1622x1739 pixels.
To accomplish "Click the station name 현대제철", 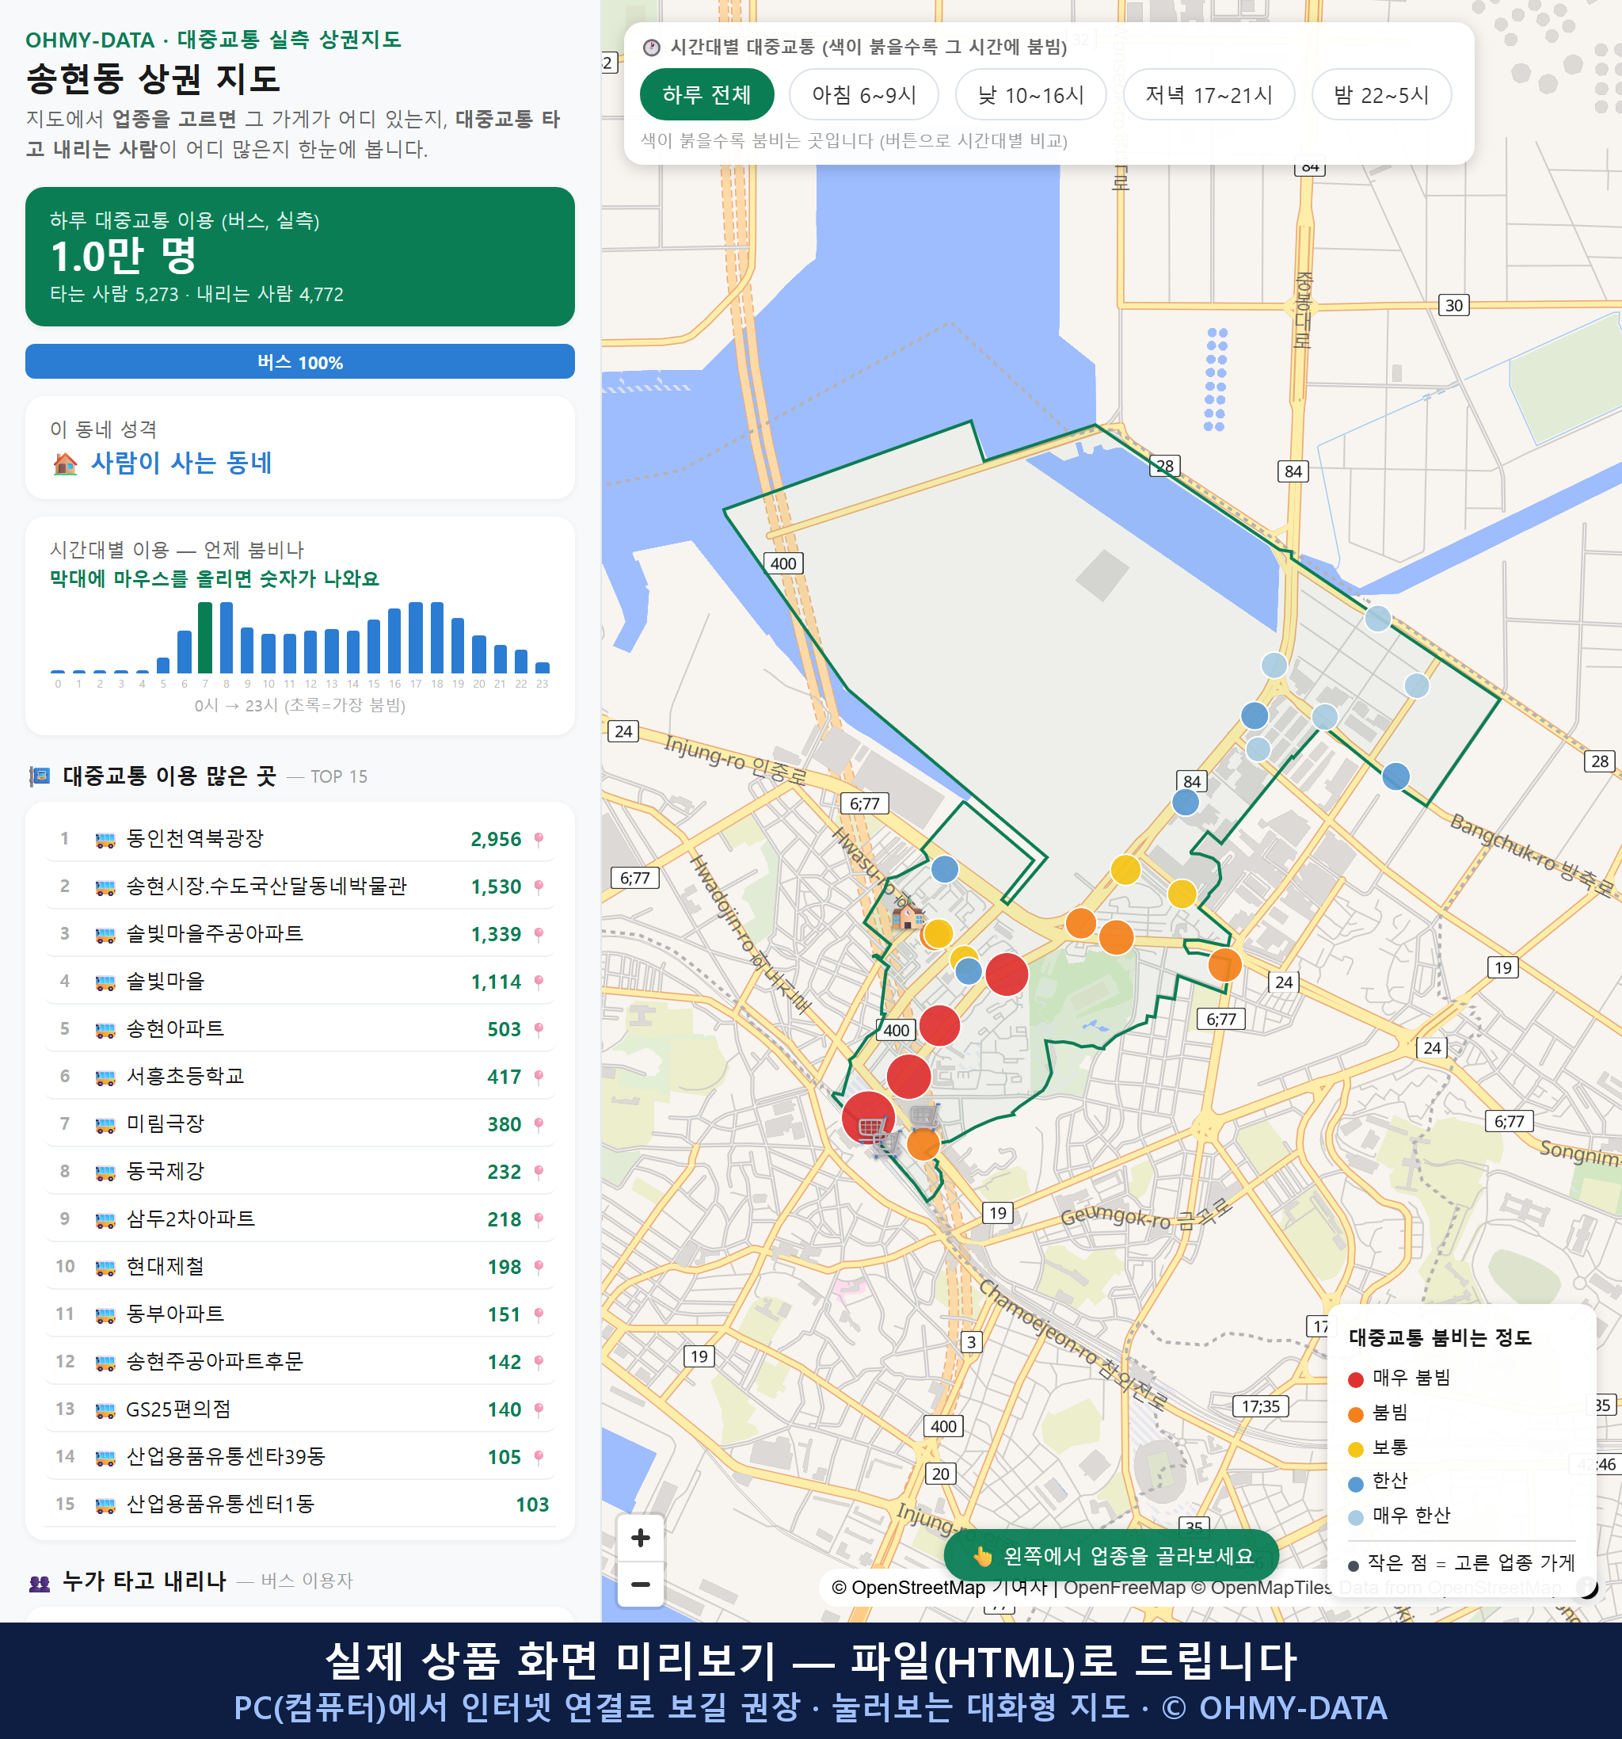I will coord(166,1267).
